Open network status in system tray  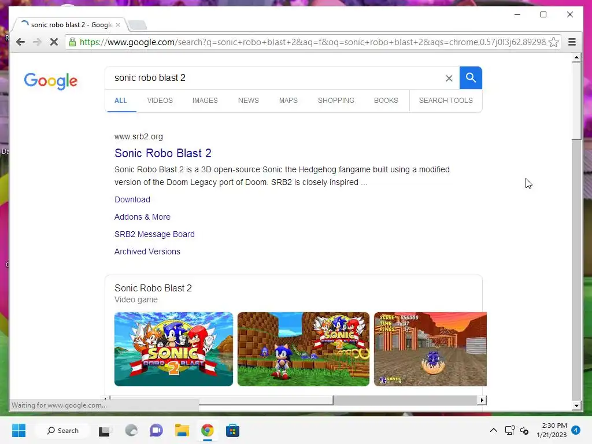[x=510, y=430]
